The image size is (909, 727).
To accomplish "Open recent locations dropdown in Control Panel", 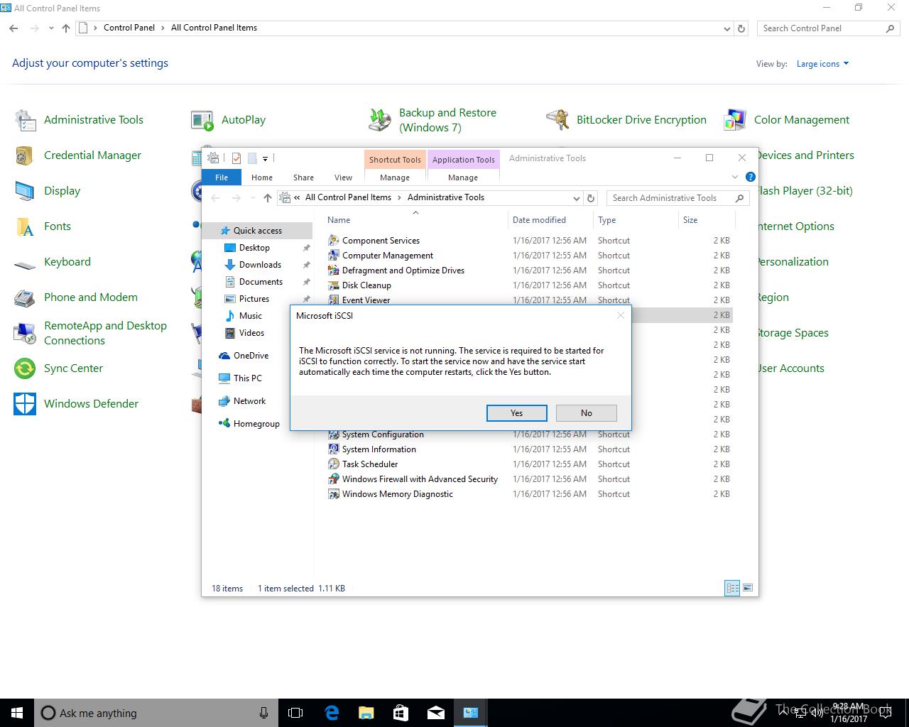I will coord(51,28).
